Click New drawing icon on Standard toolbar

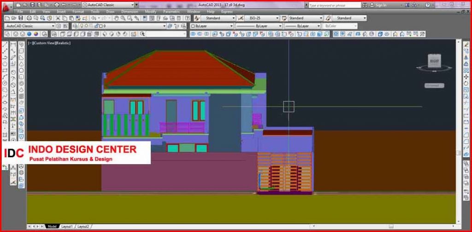click(x=7, y=18)
